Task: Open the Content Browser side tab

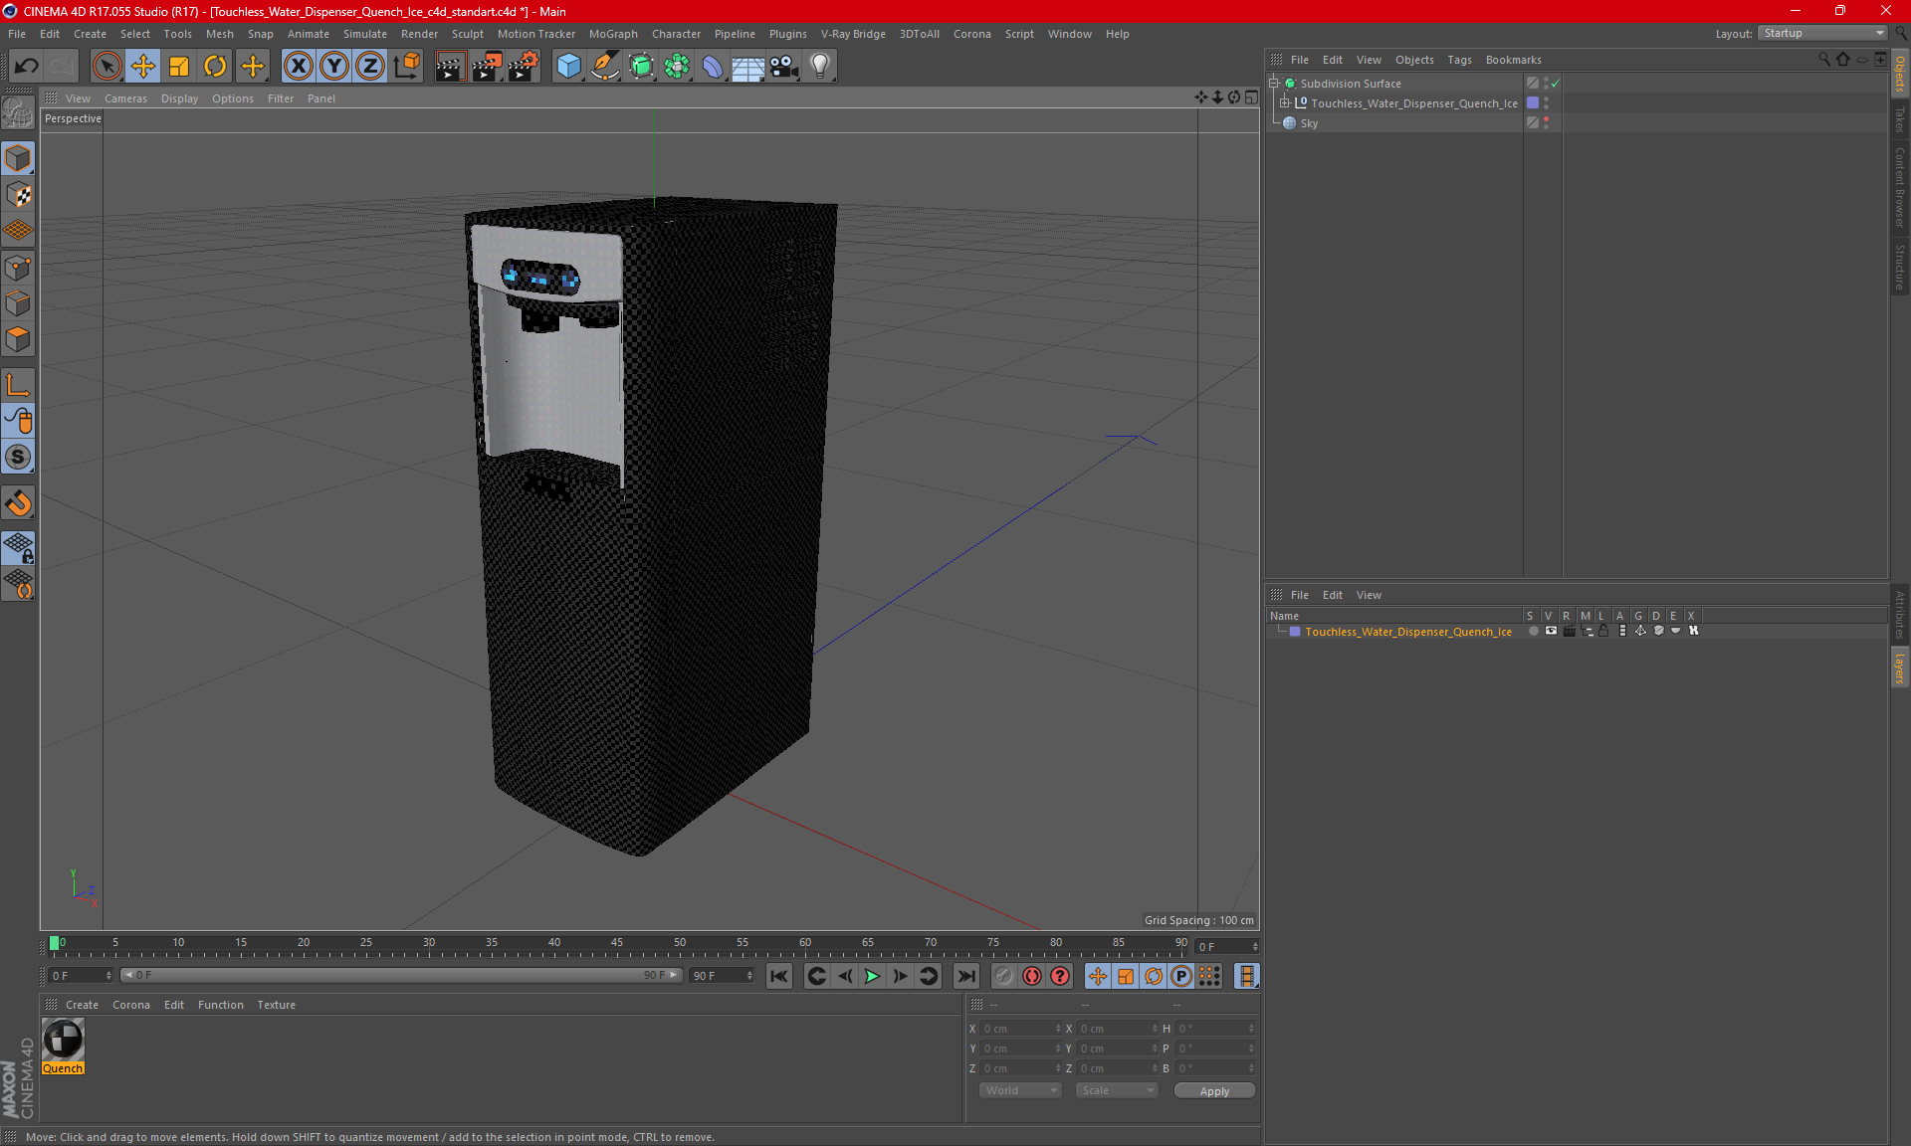Action: (x=1899, y=188)
